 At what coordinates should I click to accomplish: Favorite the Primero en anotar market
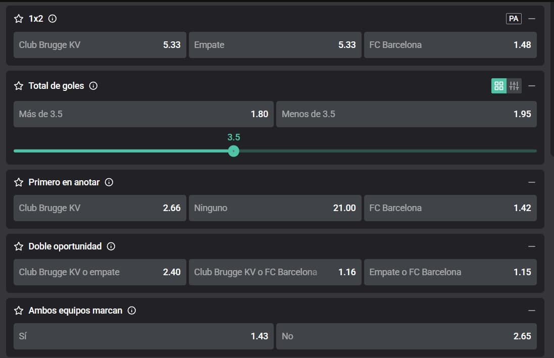click(19, 182)
